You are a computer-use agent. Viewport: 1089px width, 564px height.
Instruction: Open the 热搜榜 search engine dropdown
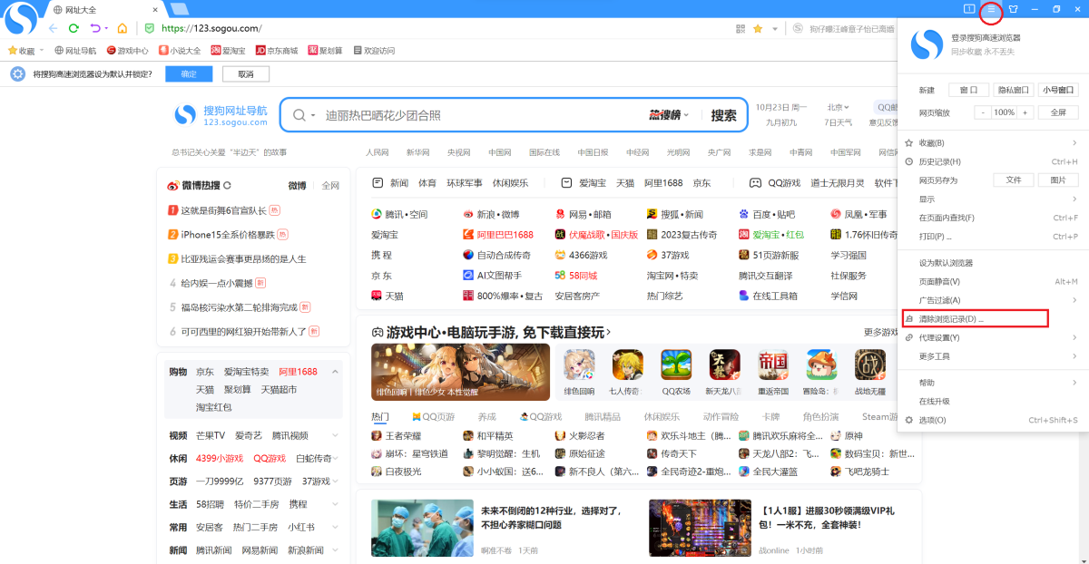click(669, 115)
